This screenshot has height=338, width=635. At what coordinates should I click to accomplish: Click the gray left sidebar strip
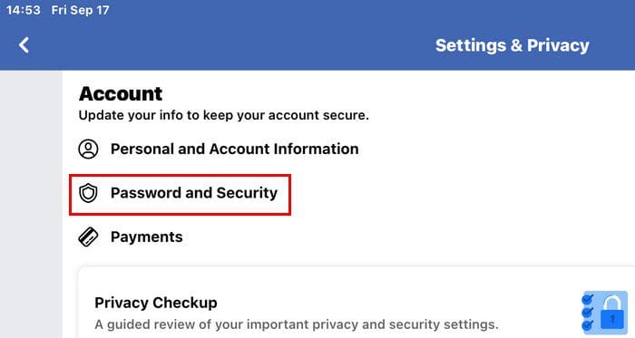(x=31, y=204)
